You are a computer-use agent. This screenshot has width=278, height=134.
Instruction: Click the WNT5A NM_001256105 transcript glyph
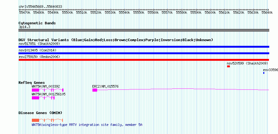pyautogui.click(x=43, y=98)
